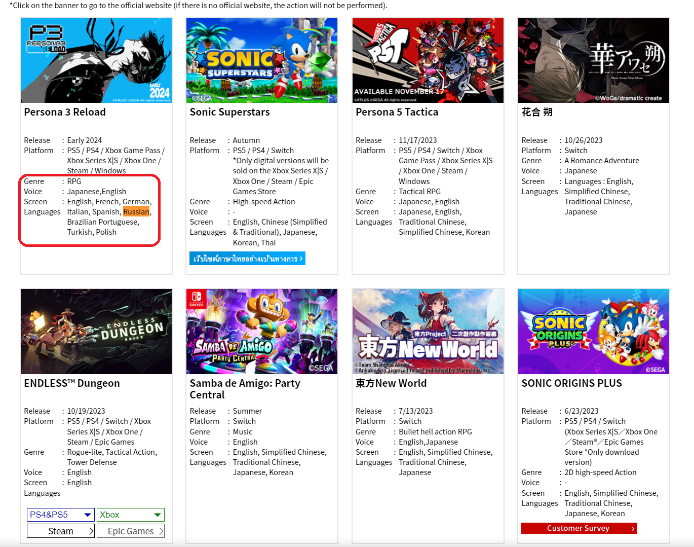This screenshot has width=694, height=547.
Task: Select the '東方New World' title text
Action: [391, 383]
